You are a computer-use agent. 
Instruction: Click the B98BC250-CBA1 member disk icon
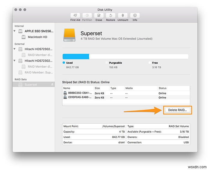(65, 93)
